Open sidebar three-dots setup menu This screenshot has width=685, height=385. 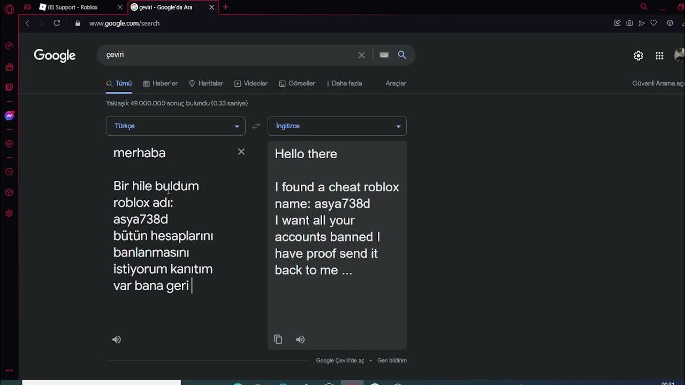[9, 370]
